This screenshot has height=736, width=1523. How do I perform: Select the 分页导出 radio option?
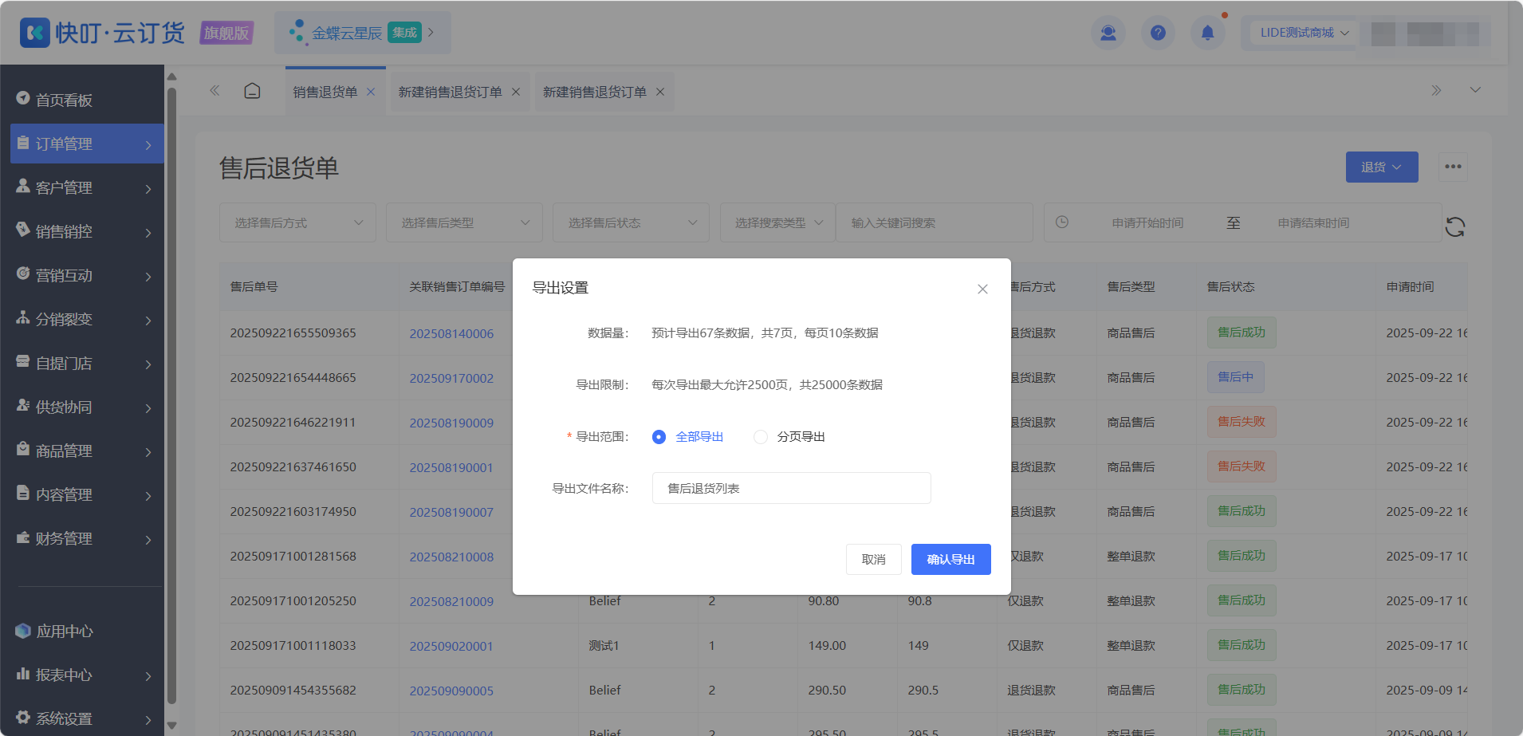[x=761, y=437]
